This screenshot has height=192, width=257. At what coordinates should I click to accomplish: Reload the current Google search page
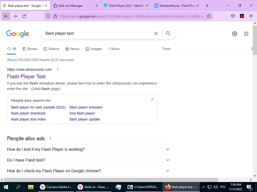(24, 16)
